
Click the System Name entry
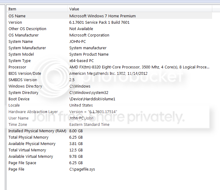[21, 41]
